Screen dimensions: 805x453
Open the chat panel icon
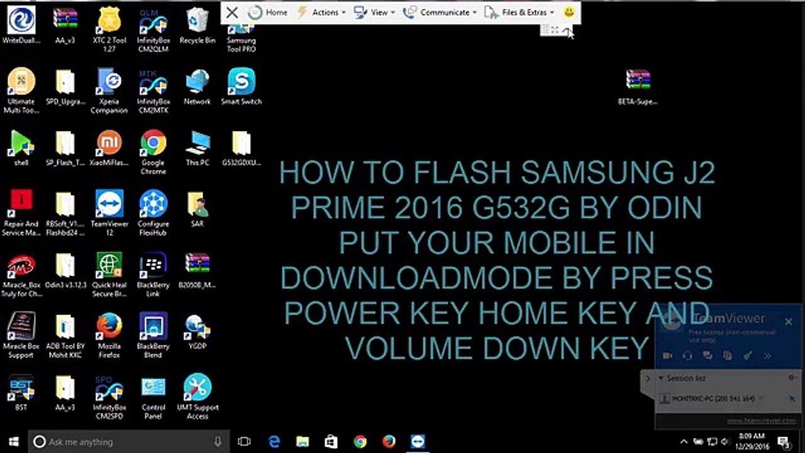click(x=708, y=355)
